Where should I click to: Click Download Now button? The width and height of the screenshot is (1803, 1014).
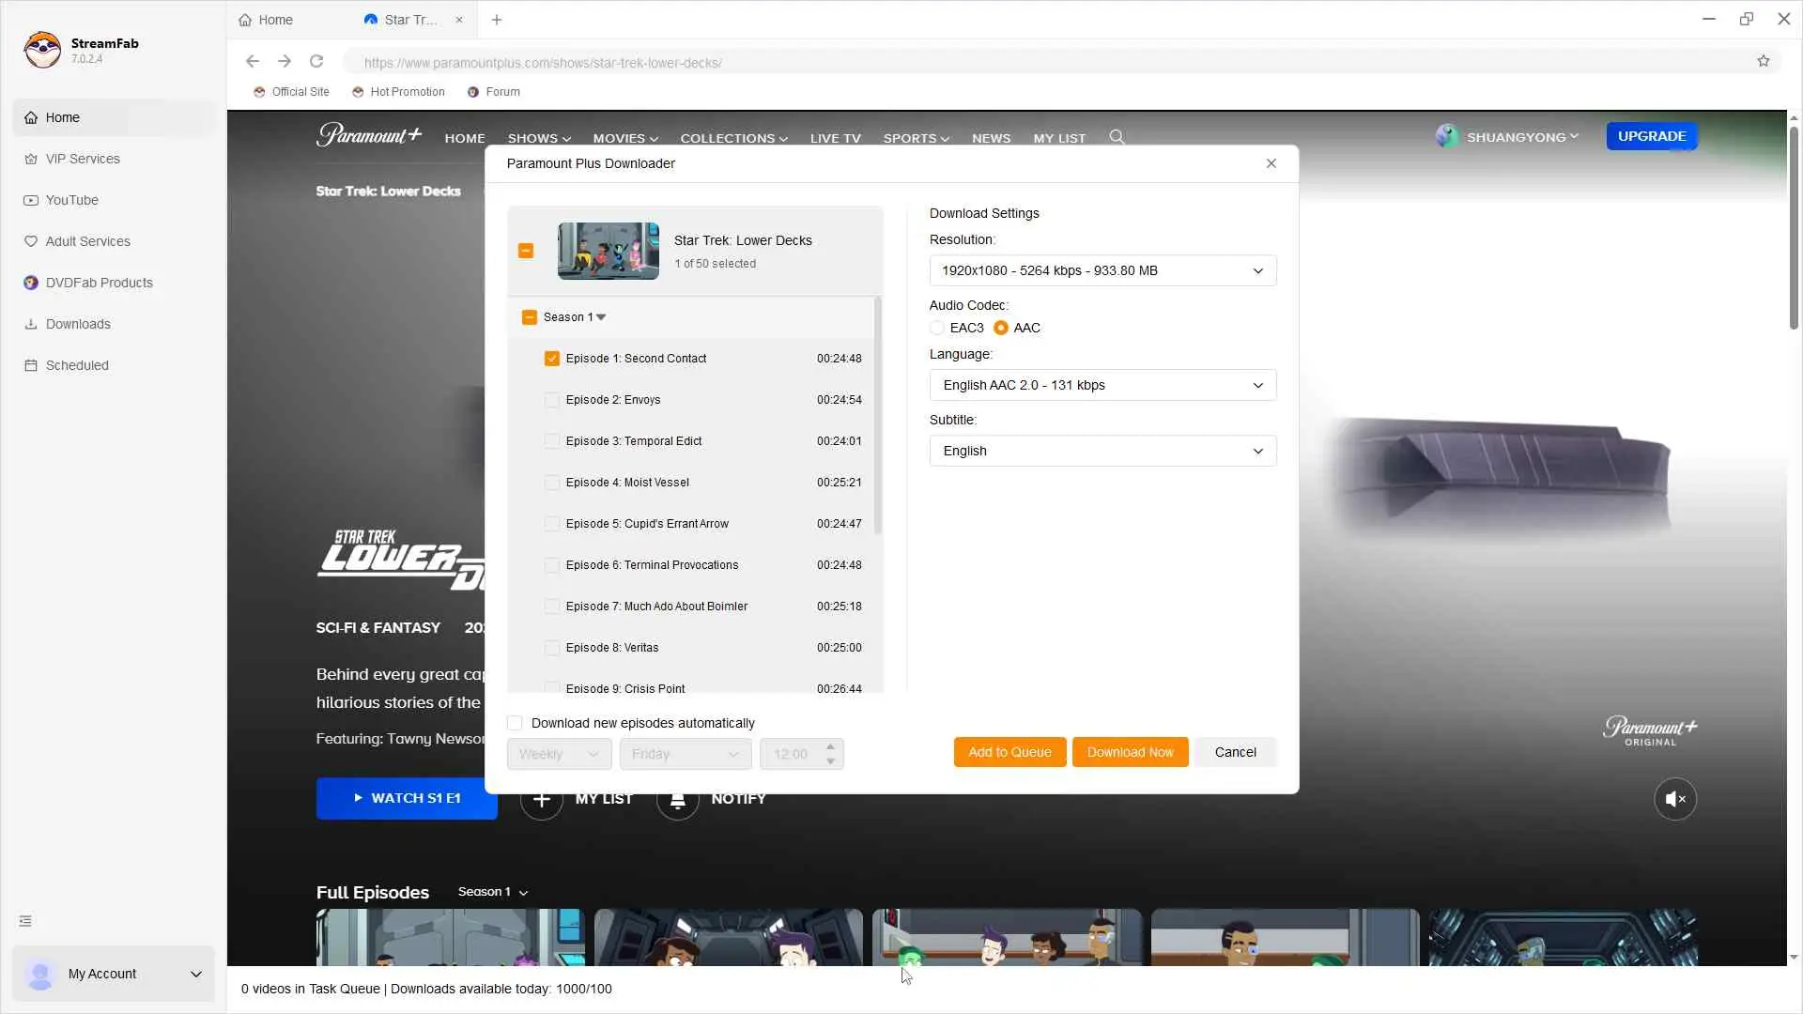[1130, 752]
